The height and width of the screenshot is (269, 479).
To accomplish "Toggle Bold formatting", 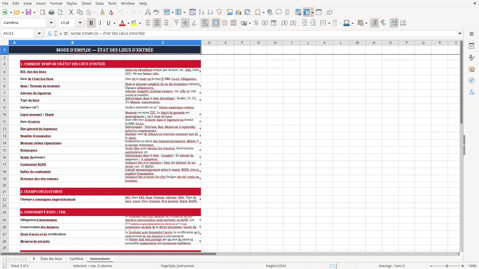I will pos(91,23).
